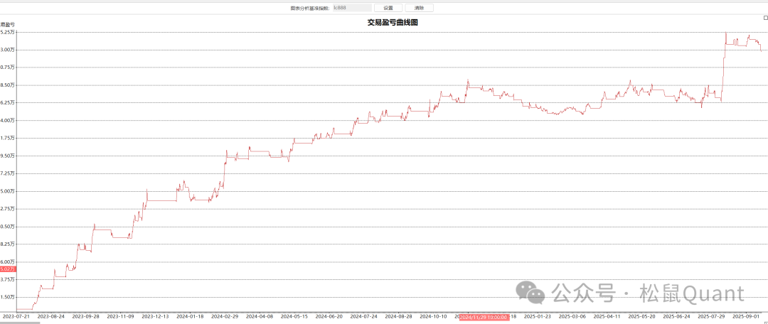Click the 2025-03-06 x-axis date label
Viewport: 768px width, 324px height.
point(572,317)
